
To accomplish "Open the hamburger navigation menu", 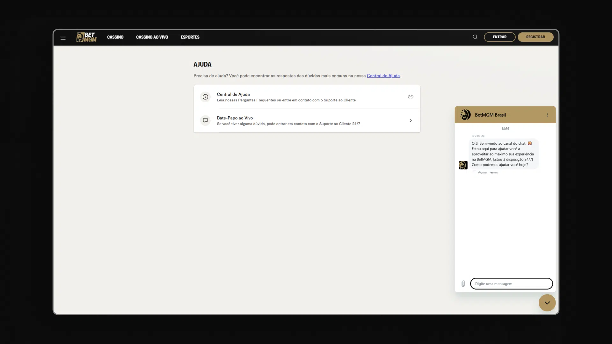I will (x=63, y=38).
